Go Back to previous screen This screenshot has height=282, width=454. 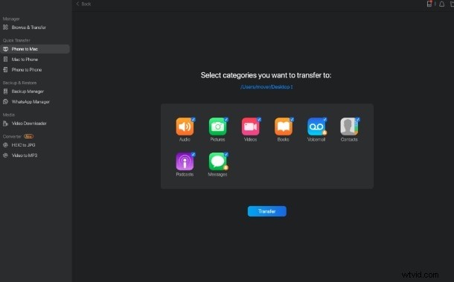click(83, 4)
